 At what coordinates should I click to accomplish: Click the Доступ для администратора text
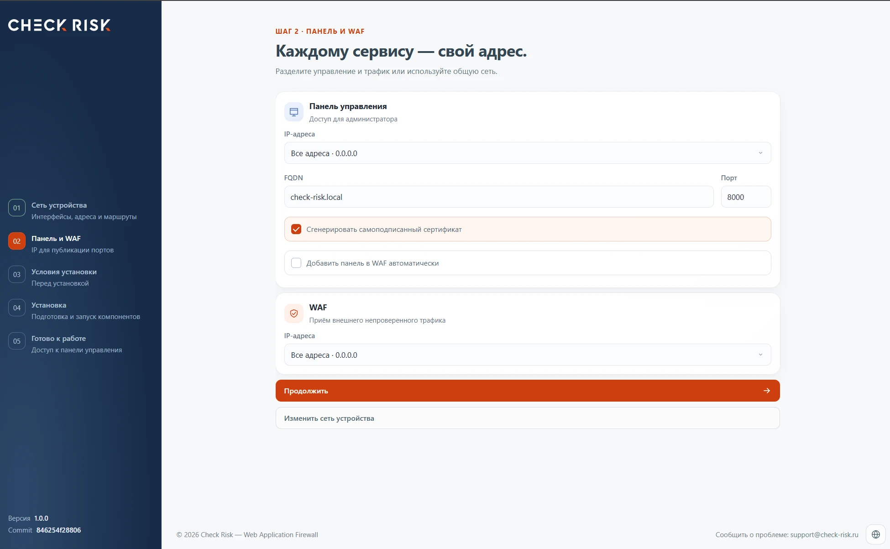pyautogui.click(x=353, y=119)
